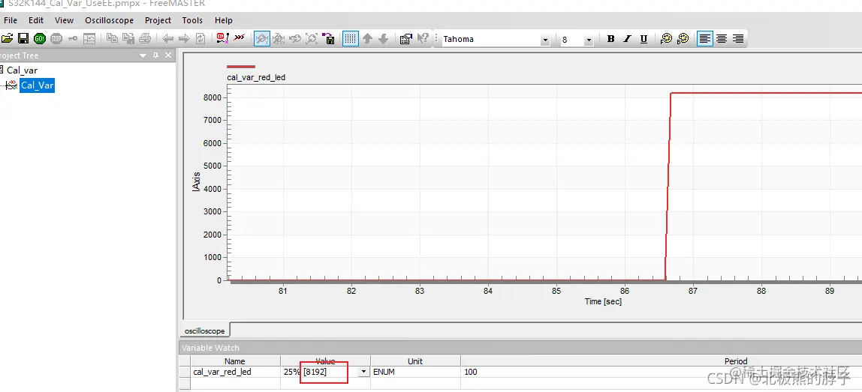Set text alignment to left
Viewport: 862px width, 392px height.
pyautogui.click(x=705, y=39)
